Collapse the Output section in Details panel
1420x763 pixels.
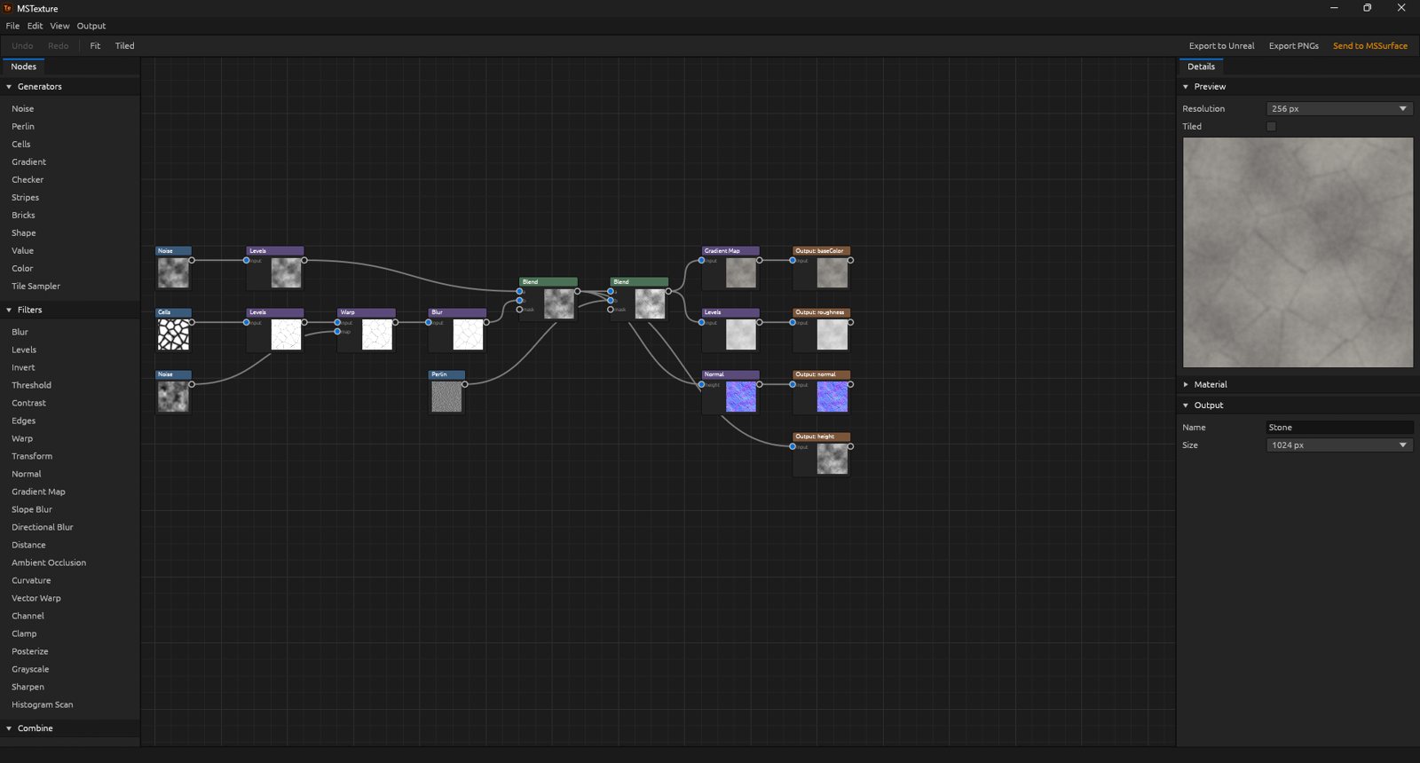coord(1186,405)
